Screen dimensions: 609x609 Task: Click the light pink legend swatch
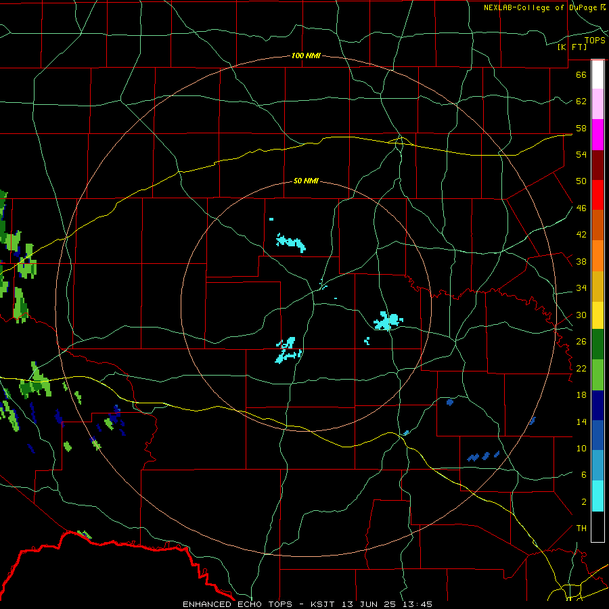pos(597,104)
